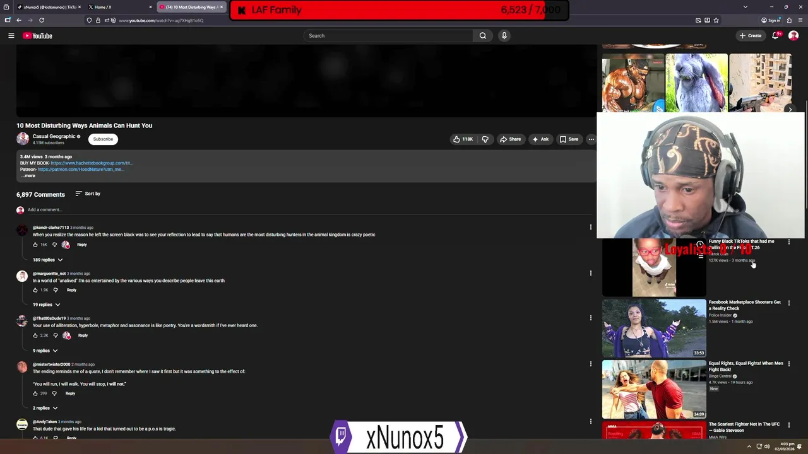Open Casual Geographic channel name
The height and width of the screenshot is (454, 808).
(54, 136)
